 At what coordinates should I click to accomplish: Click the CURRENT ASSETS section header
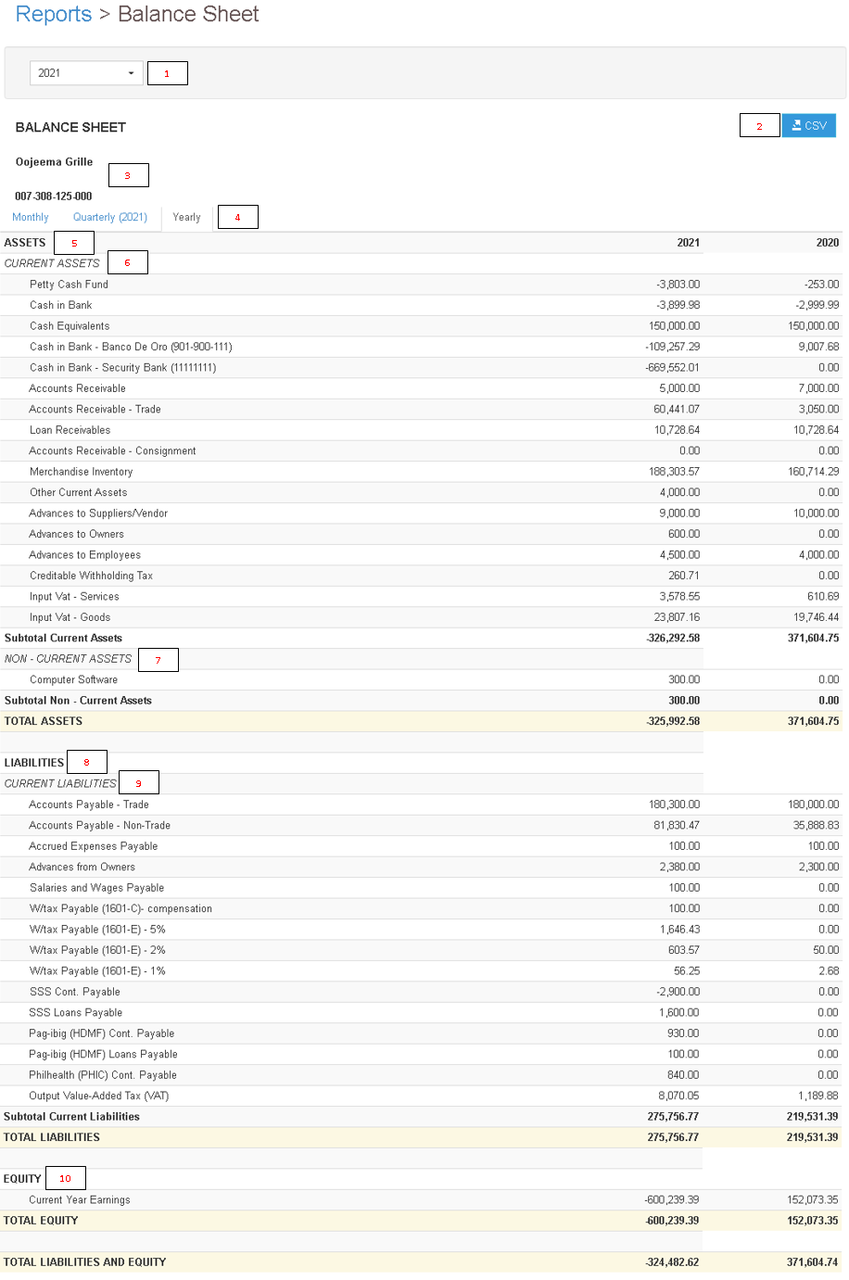[52, 263]
